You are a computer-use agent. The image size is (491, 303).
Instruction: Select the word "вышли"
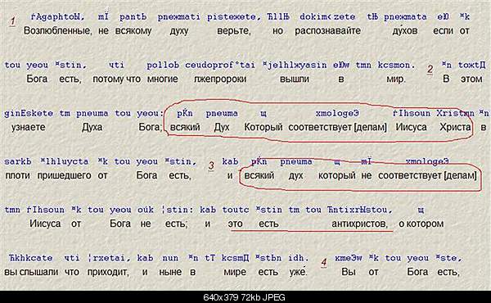(294, 79)
